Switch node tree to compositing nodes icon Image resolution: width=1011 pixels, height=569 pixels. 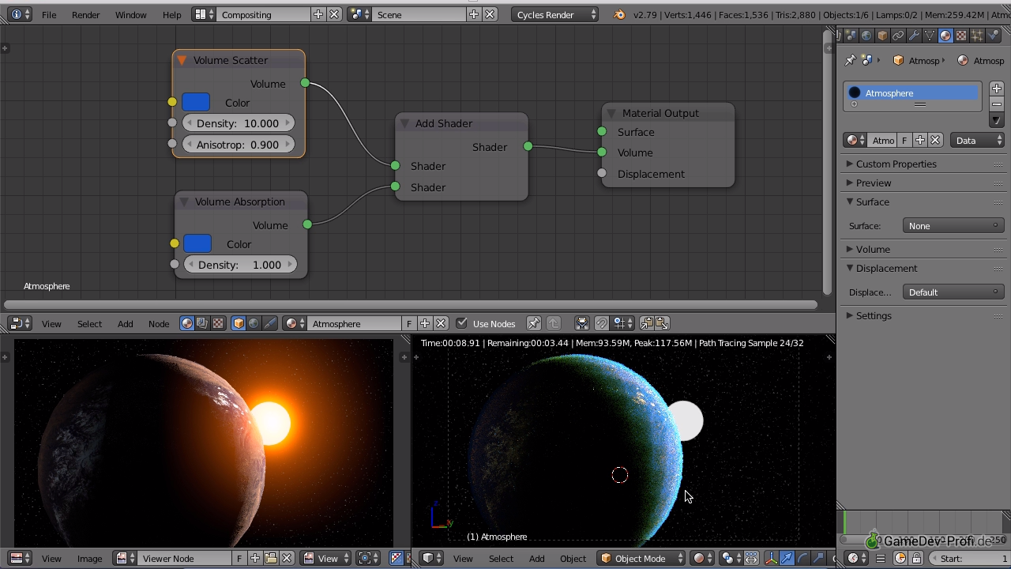202,323
